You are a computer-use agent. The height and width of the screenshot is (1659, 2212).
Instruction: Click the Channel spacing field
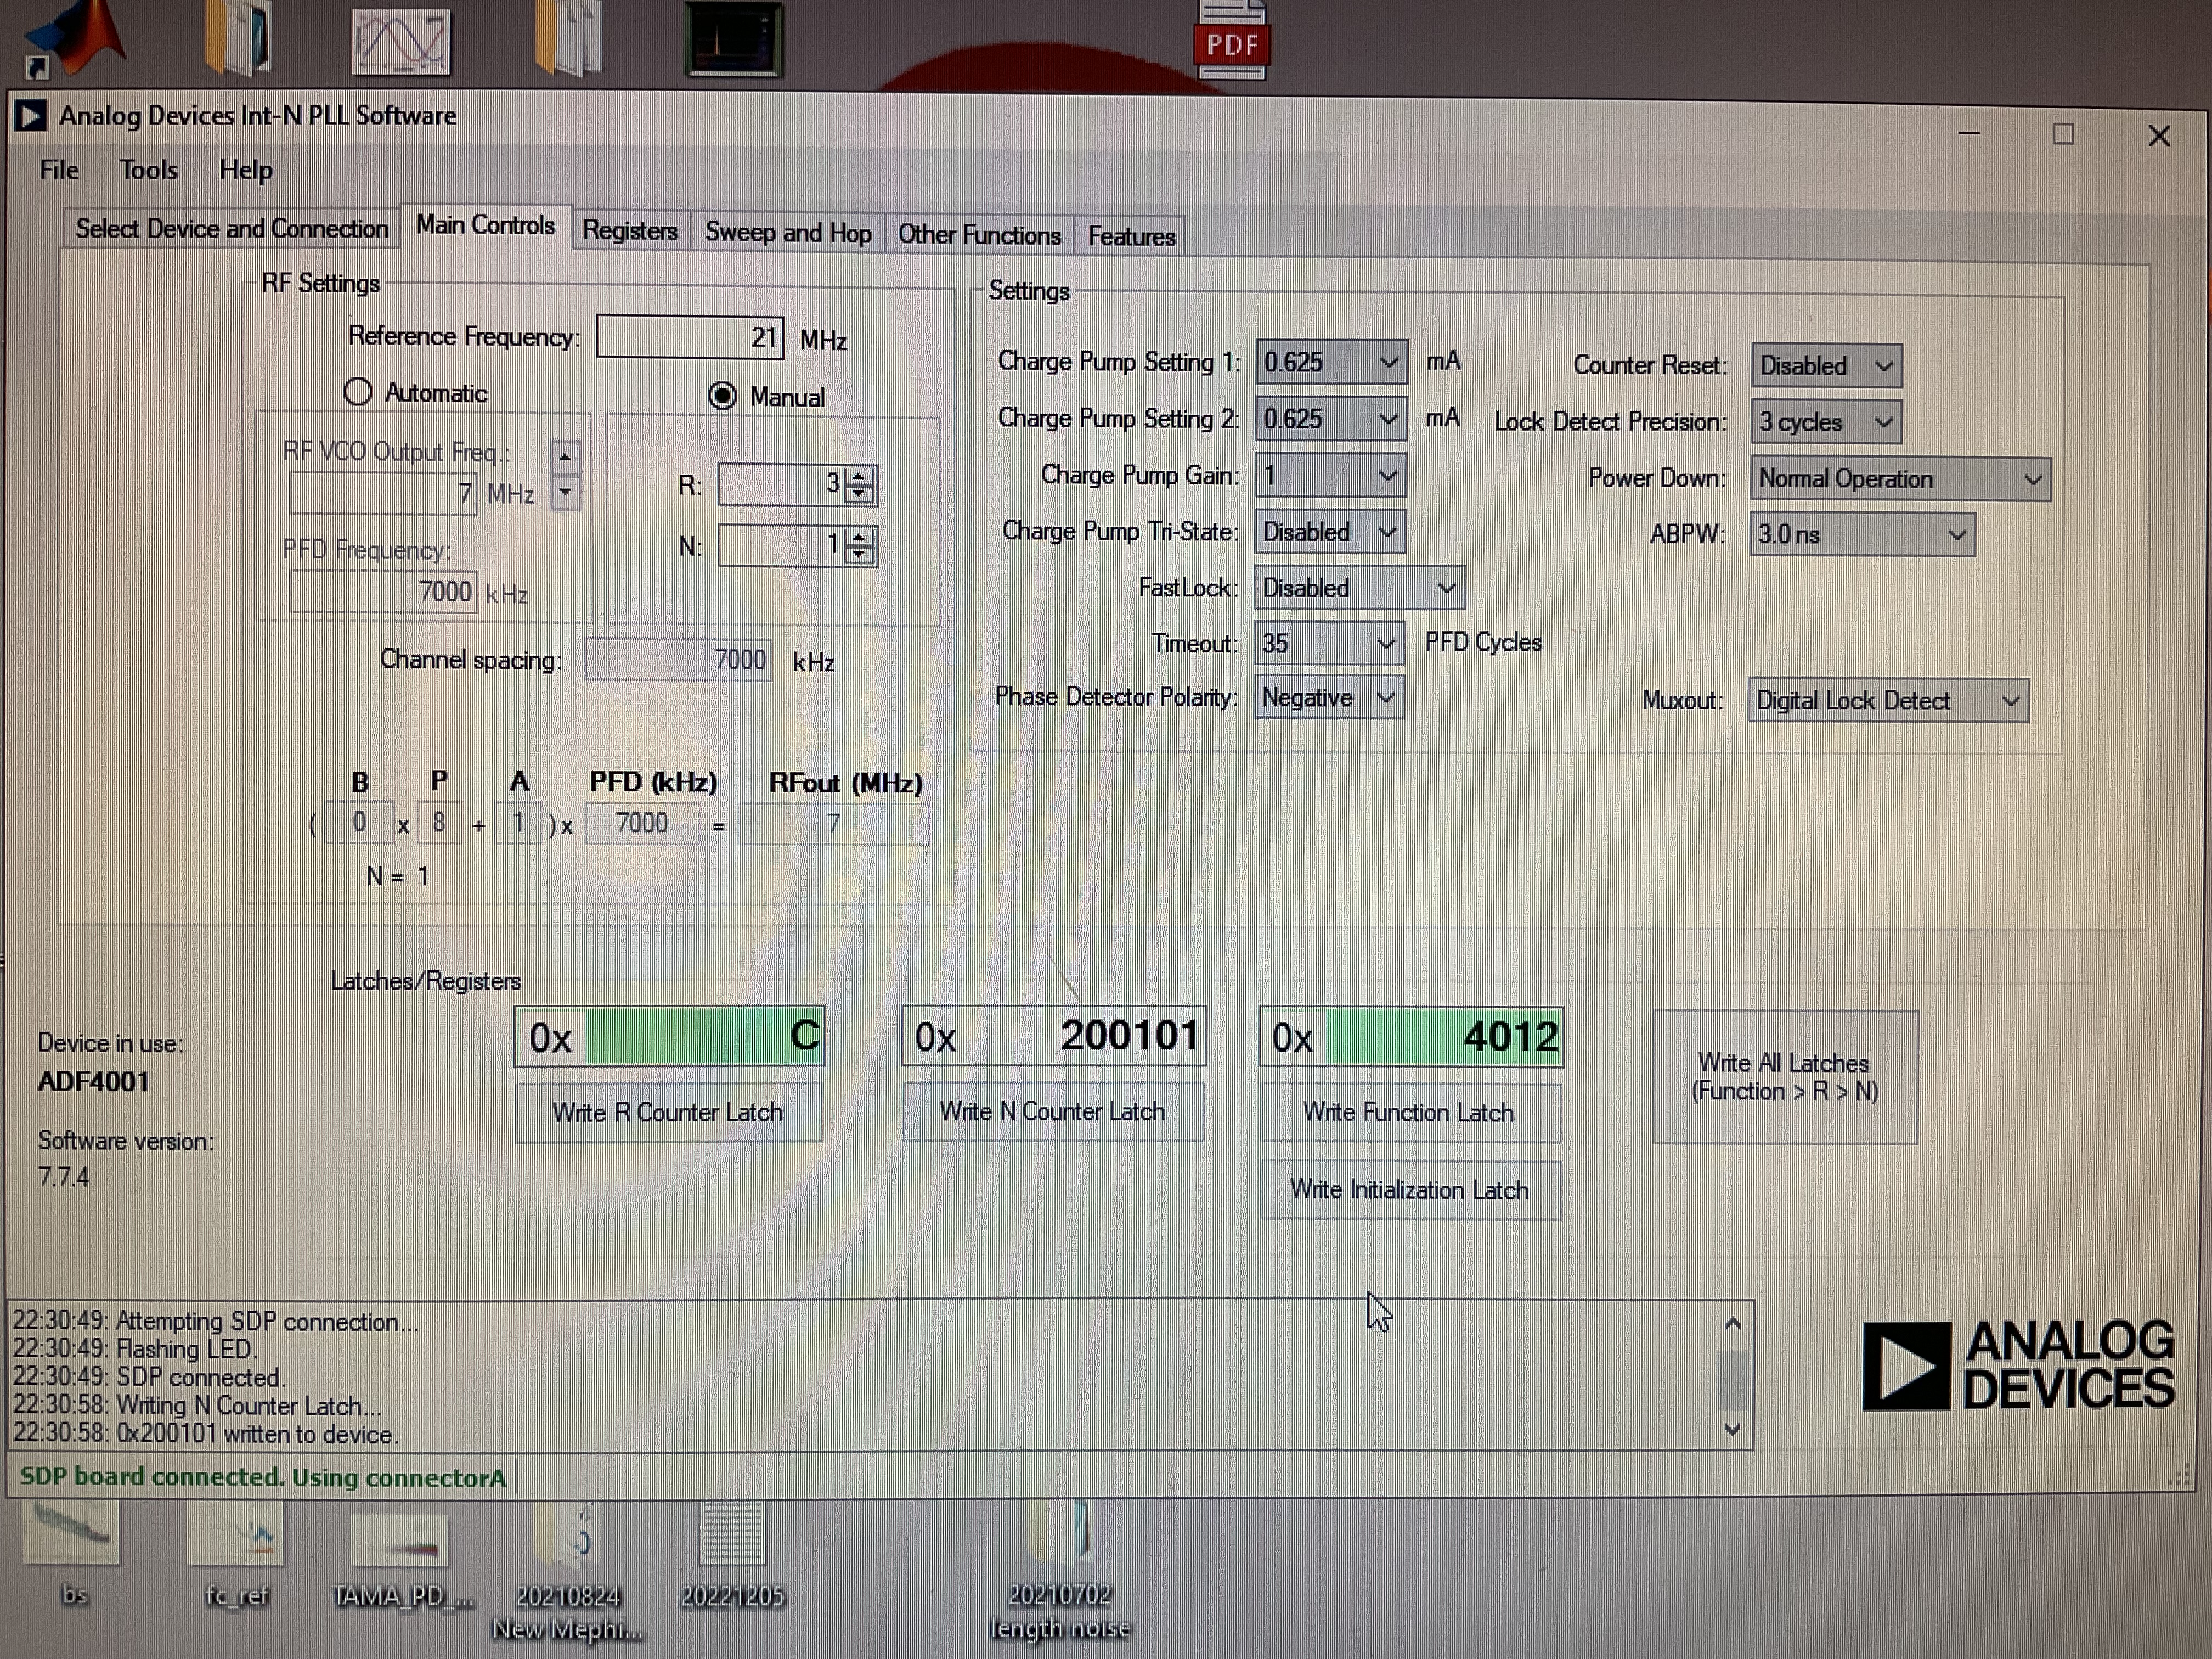[x=679, y=660]
